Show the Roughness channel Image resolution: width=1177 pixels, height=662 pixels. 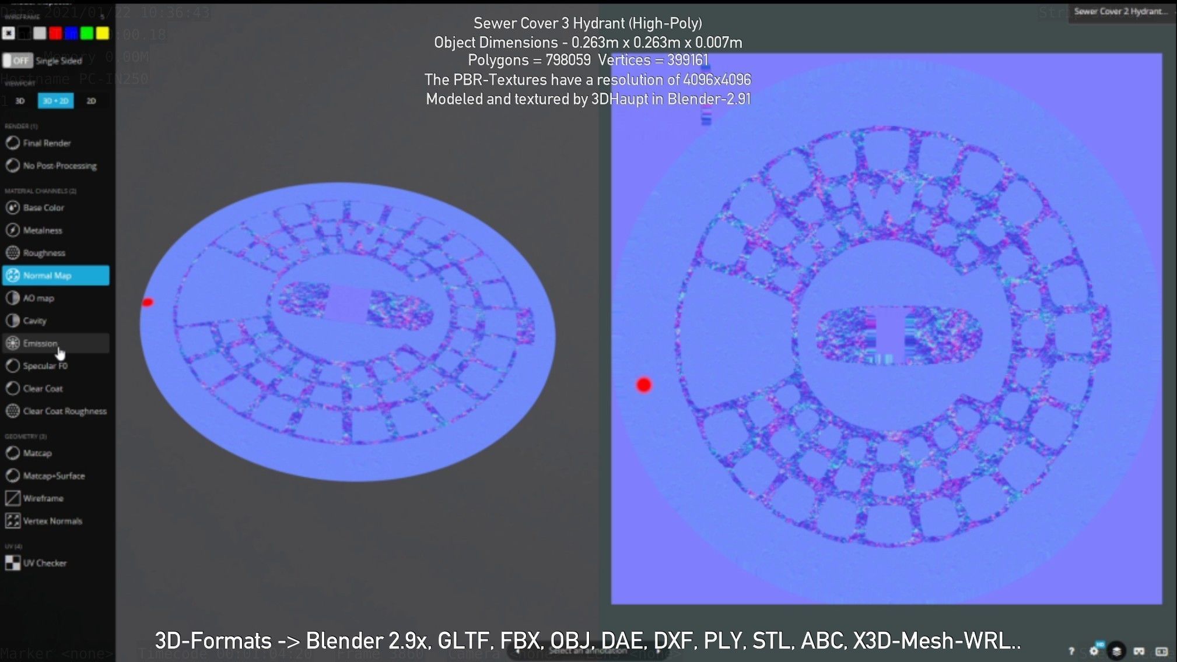(36, 253)
